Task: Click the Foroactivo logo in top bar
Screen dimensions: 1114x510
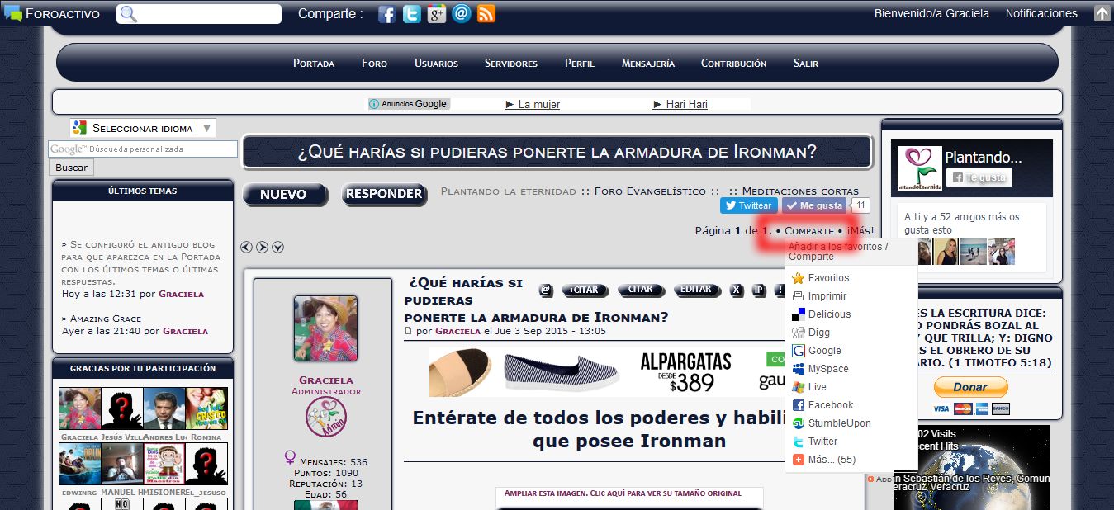Action: (x=52, y=13)
